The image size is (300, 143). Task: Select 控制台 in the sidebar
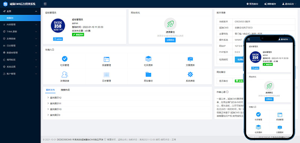[x=20, y=18]
